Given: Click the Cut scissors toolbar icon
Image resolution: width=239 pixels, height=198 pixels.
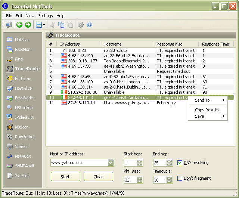Looking at the screenshot, I should (53, 25).
